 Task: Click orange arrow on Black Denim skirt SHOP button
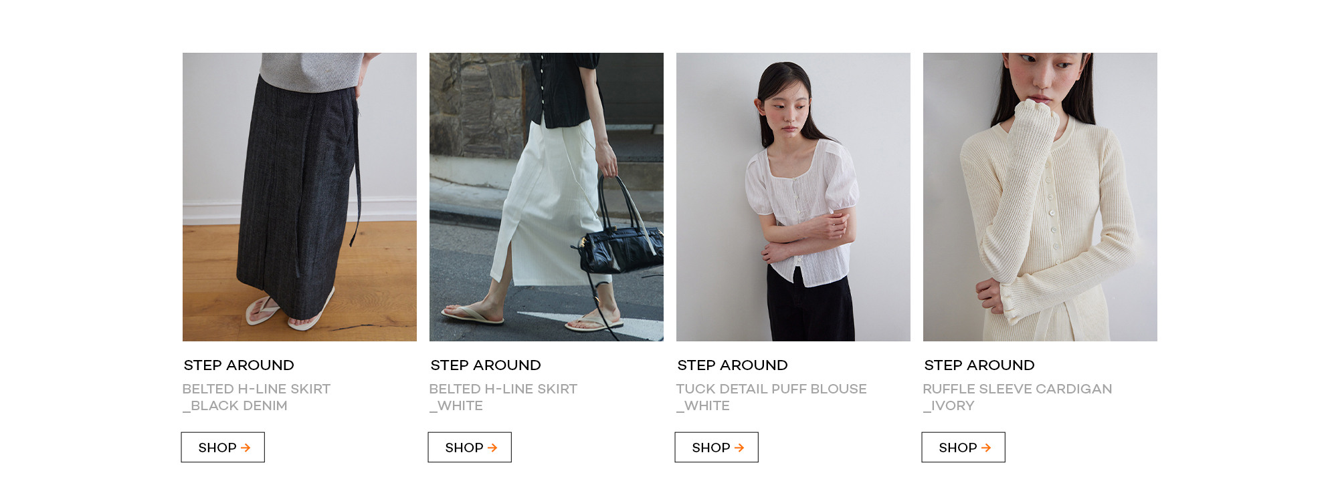[246, 448]
